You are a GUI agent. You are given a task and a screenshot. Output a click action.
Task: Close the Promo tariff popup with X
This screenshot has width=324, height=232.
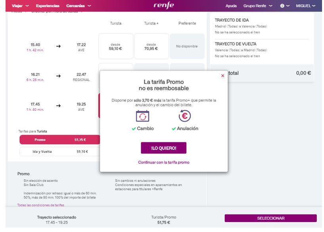pos(222,75)
